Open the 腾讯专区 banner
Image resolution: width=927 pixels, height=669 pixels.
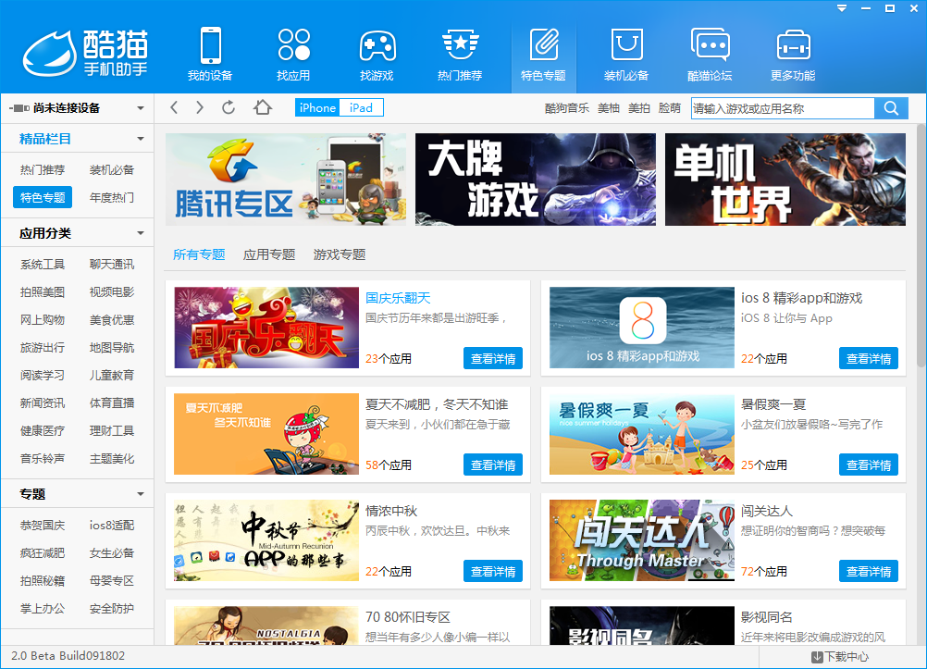click(x=286, y=180)
